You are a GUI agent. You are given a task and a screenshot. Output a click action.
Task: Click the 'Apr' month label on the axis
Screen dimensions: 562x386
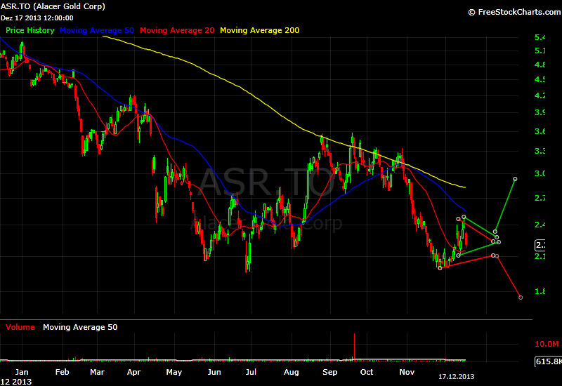coord(133,372)
